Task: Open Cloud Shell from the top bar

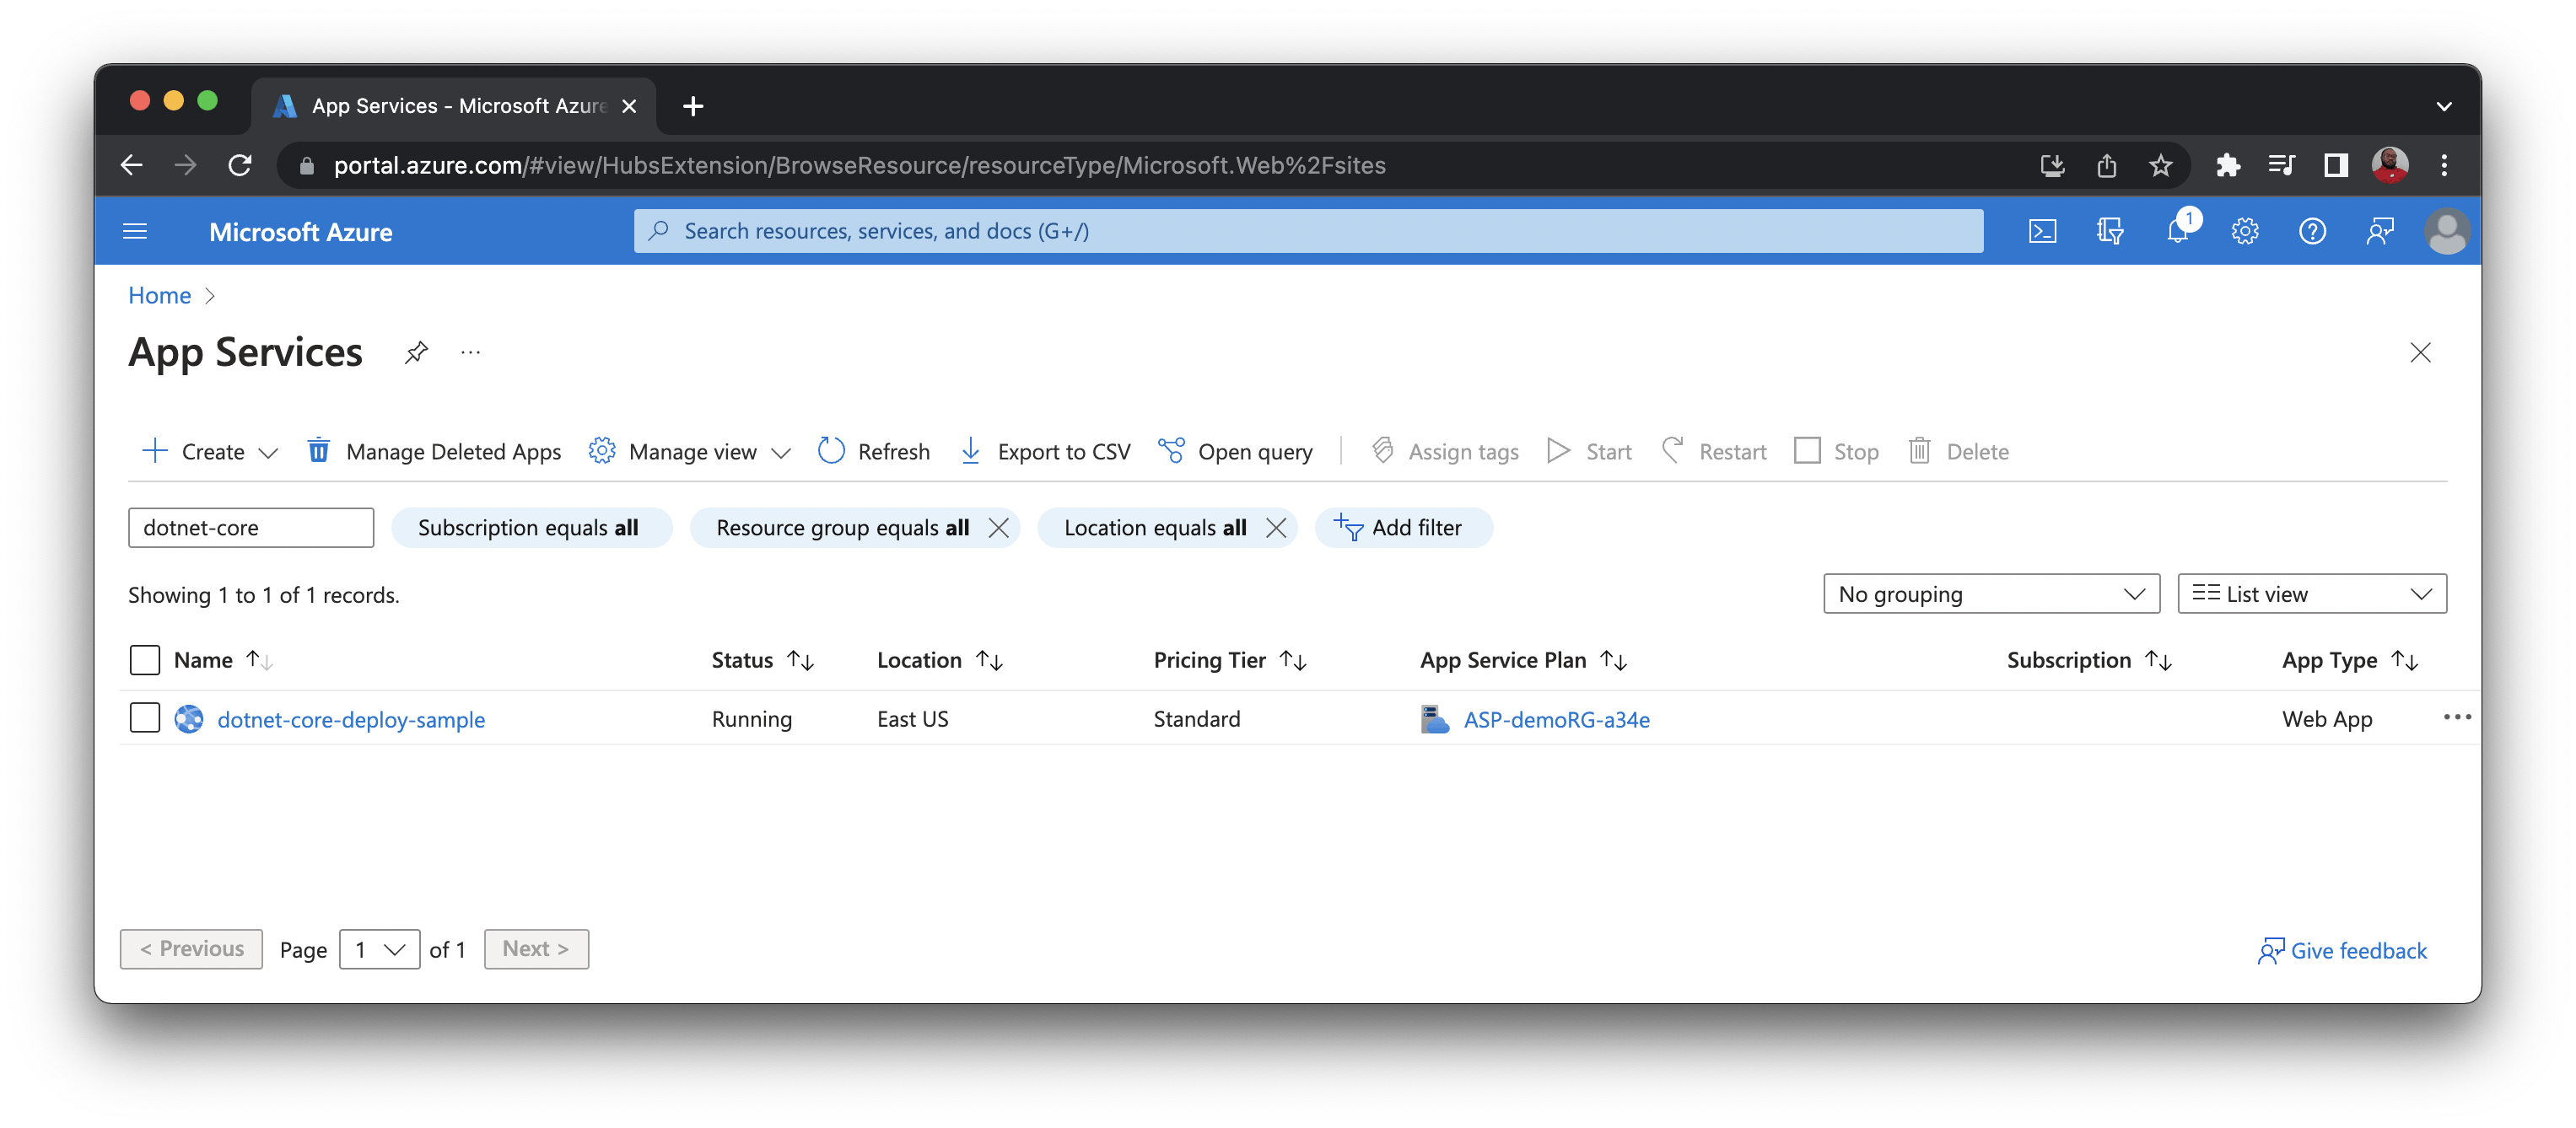Action: tap(2043, 231)
